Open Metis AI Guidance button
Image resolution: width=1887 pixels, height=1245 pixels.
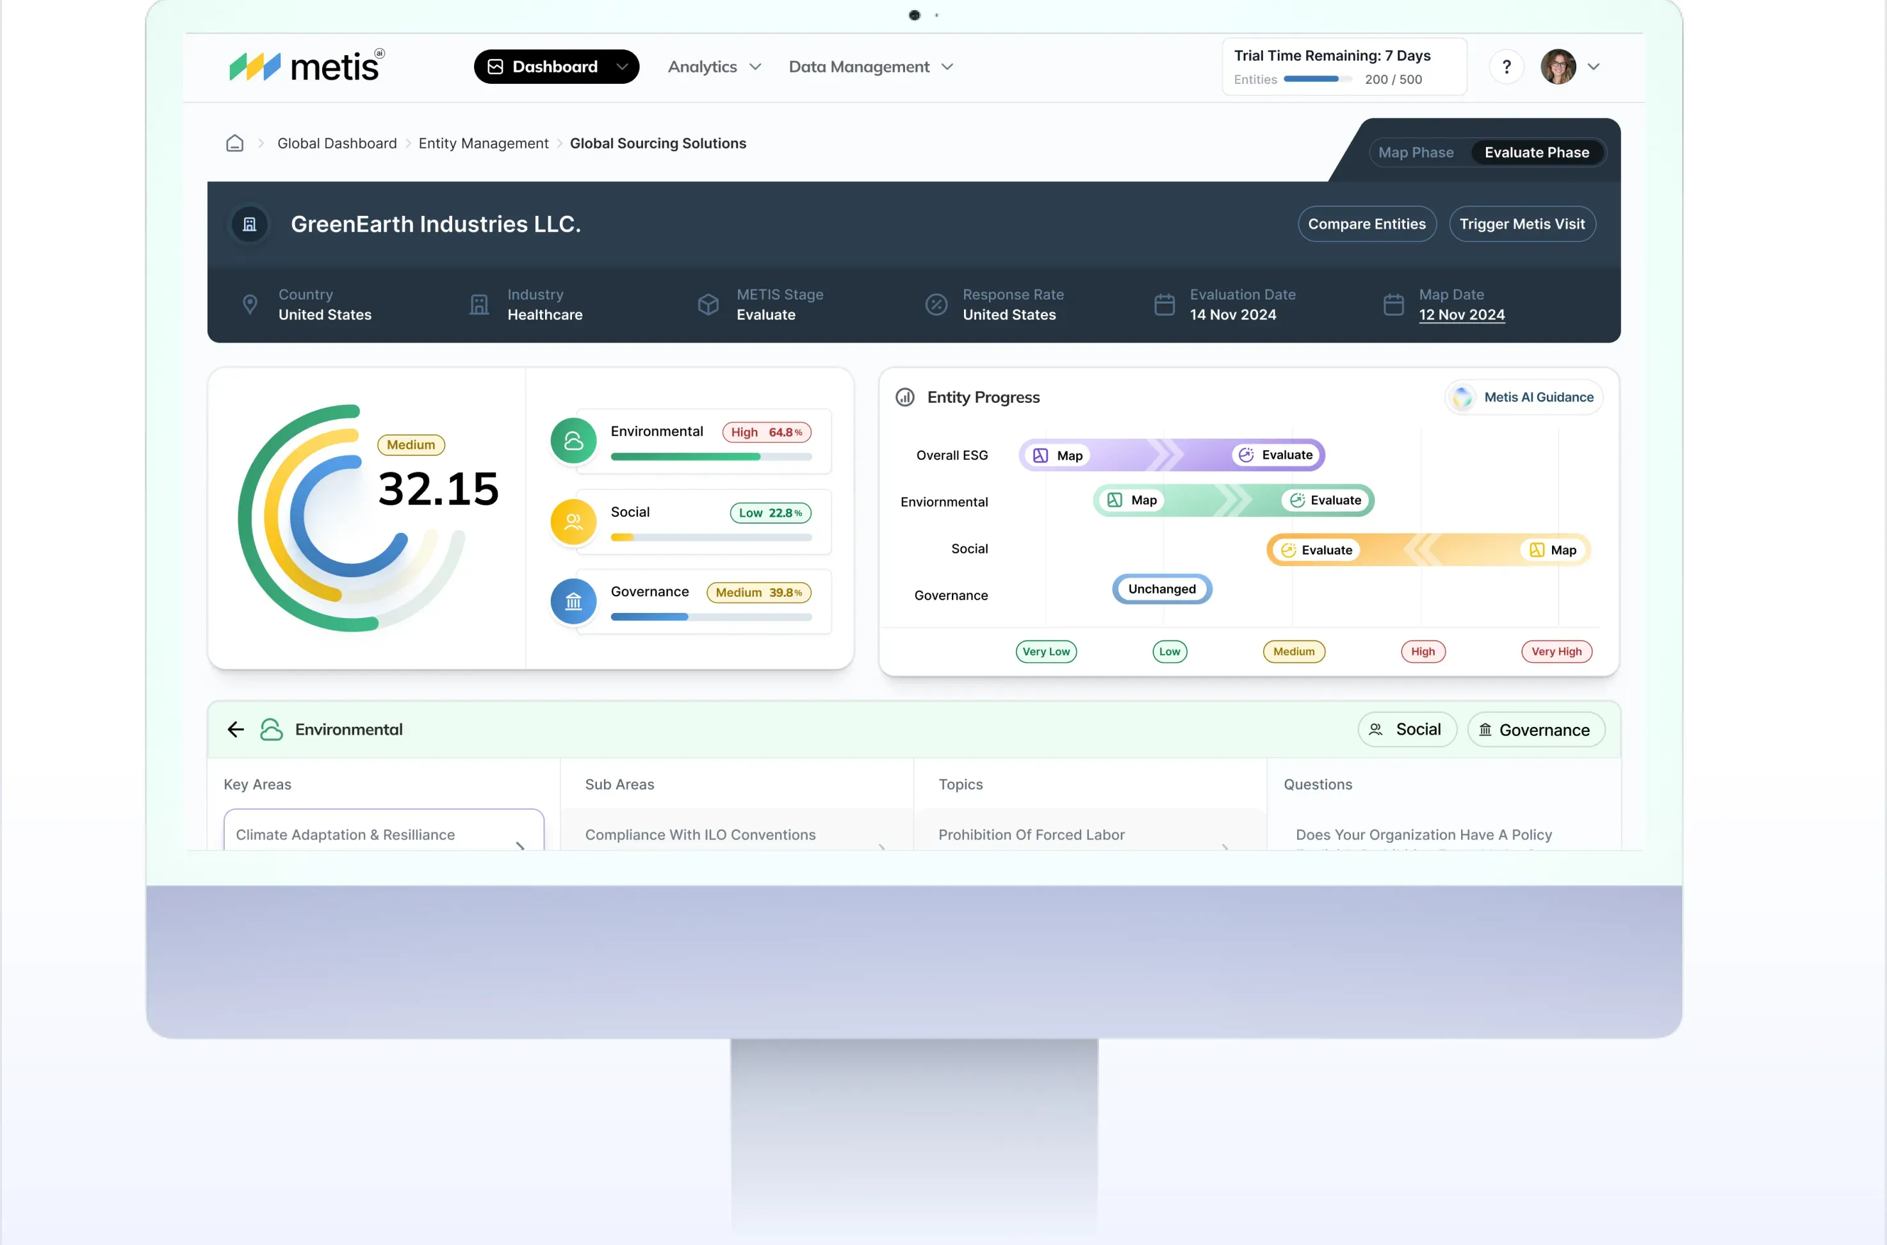(x=1523, y=397)
